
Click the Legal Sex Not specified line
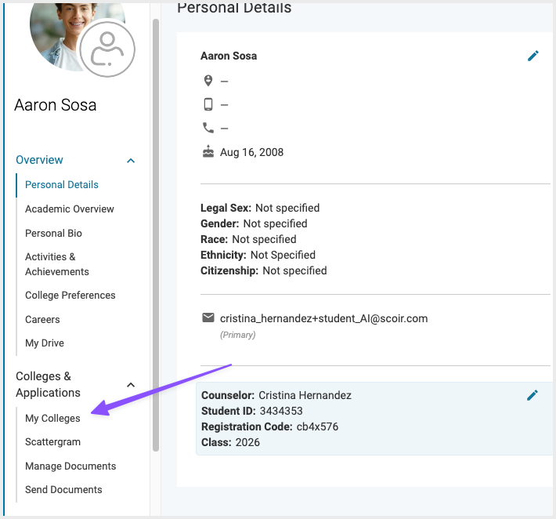pos(260,208)
